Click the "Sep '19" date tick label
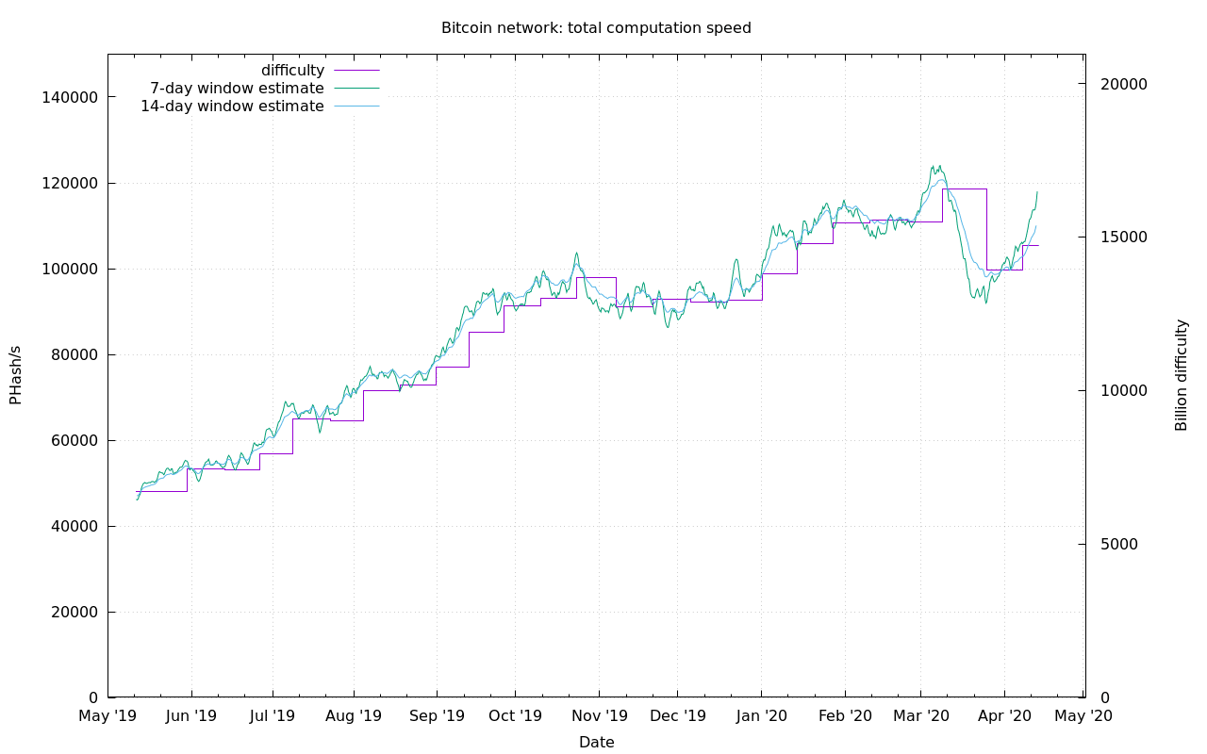Viewport: 1207px width, 754px height. tap(437, 716)
